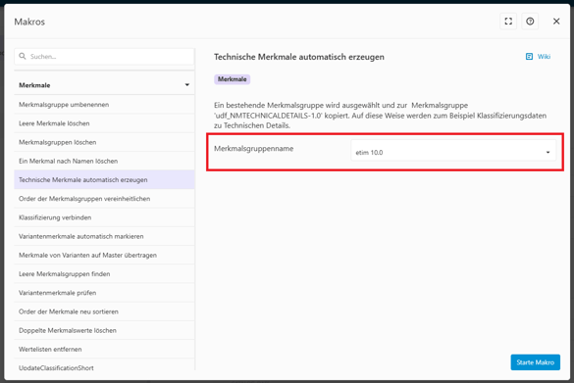Start the macro with Starte Makro
This screenshot has height=383, width=574.
click(x=535, y=362)
